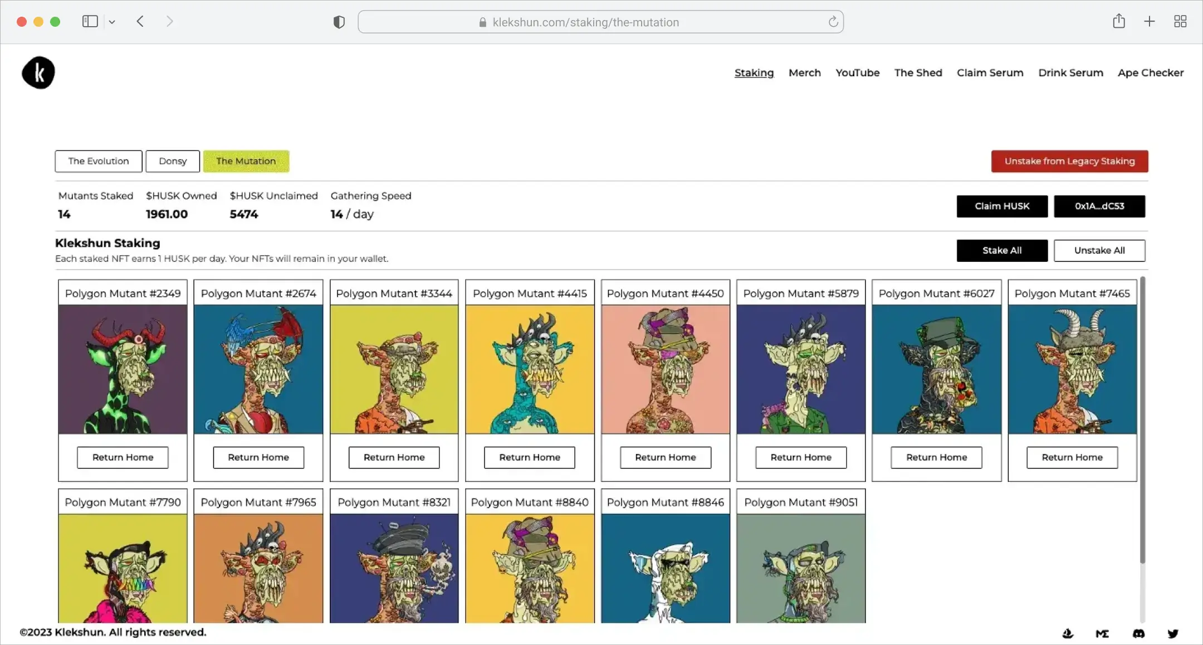Open the privacy shield report icon
This screenshot has width=1203, height=645.
pos(339,22)
